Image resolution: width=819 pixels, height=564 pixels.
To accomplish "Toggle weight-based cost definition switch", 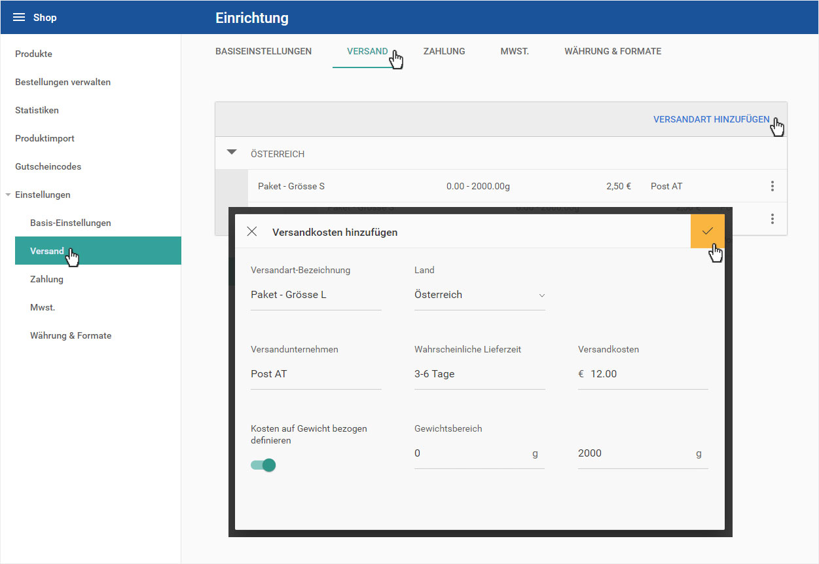I will 263,465.
